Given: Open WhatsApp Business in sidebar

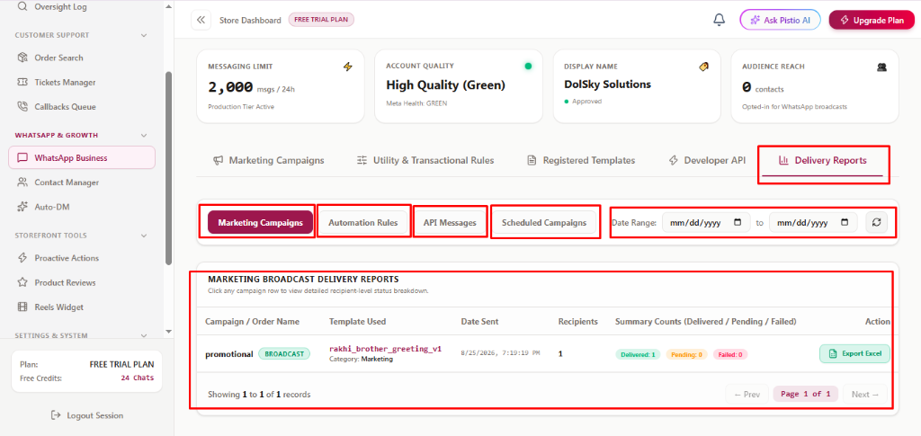Looking at the screenshot, I should coord(82,157).
